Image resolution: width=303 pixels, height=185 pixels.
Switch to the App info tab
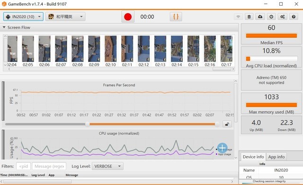coord(276,157)
